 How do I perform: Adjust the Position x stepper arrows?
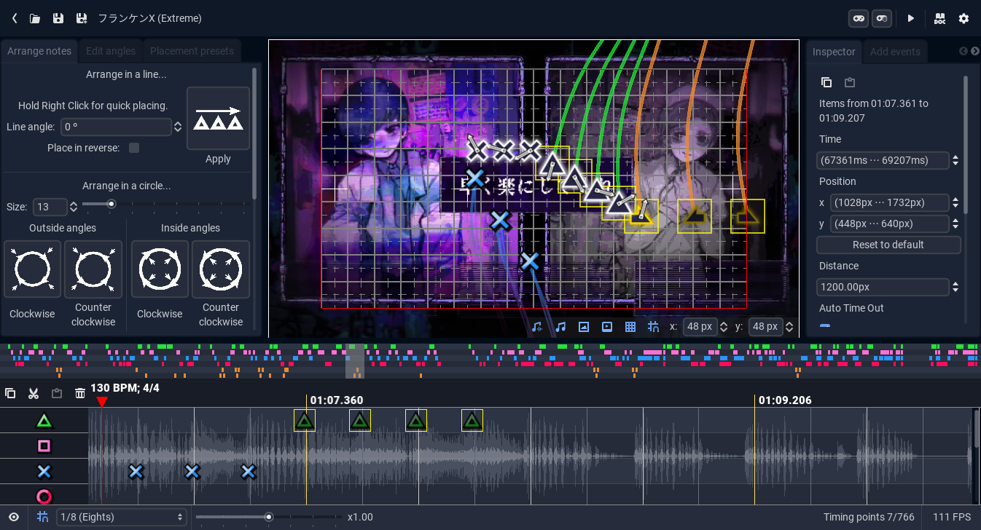click(x=955, y=202)
